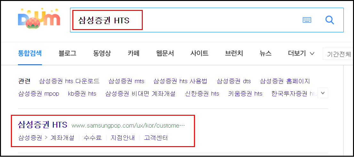Screen dimensions: 354x157
Task: Click the 삼성증권 sublink under result
Action: tap(30, 137)
